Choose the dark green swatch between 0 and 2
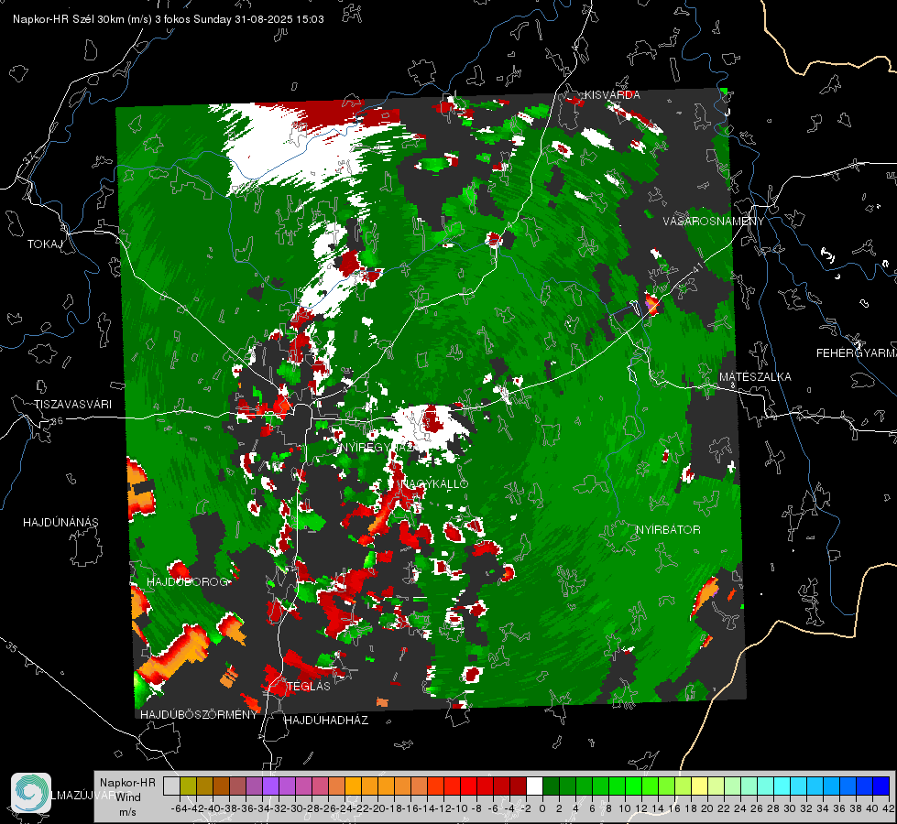The image size is (897, 824). coord(551,786)
